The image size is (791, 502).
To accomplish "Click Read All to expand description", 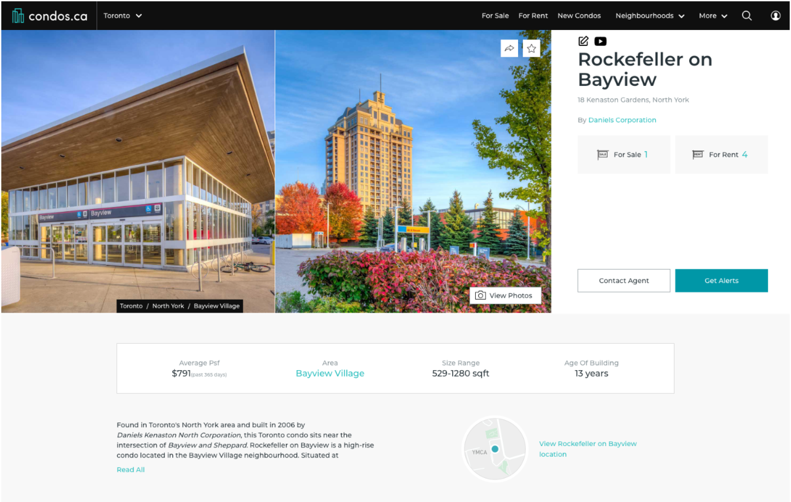I will (130, 469).
